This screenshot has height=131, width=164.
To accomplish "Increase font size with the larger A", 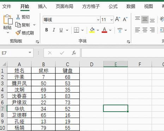I will coord(118,19).
